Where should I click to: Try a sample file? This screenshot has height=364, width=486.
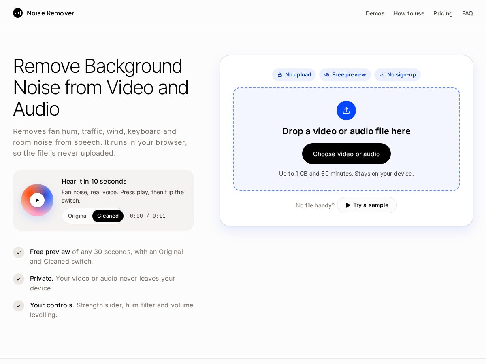tap(367, 205)
